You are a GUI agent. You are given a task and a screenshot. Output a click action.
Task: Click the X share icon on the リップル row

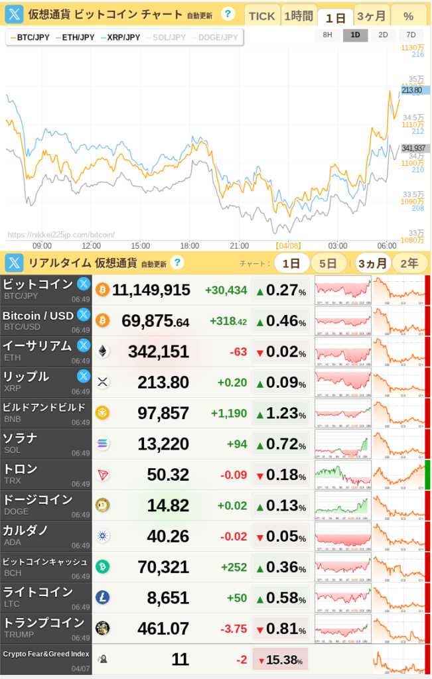[83, 377]
